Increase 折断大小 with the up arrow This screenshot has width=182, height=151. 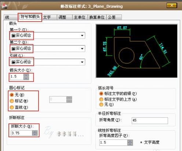[35, 132]
